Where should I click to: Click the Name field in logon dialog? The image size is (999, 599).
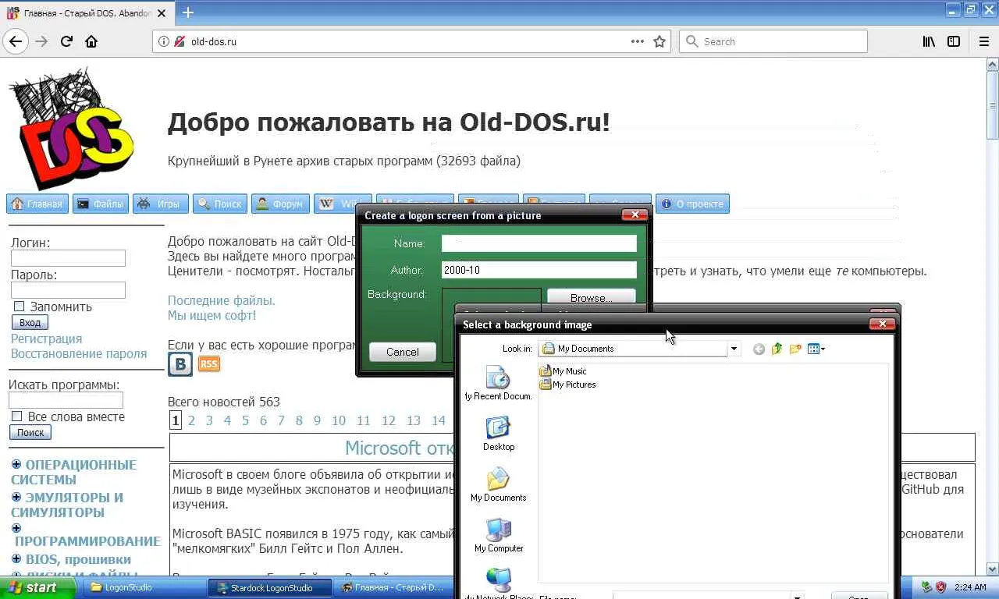coord(539,243)
